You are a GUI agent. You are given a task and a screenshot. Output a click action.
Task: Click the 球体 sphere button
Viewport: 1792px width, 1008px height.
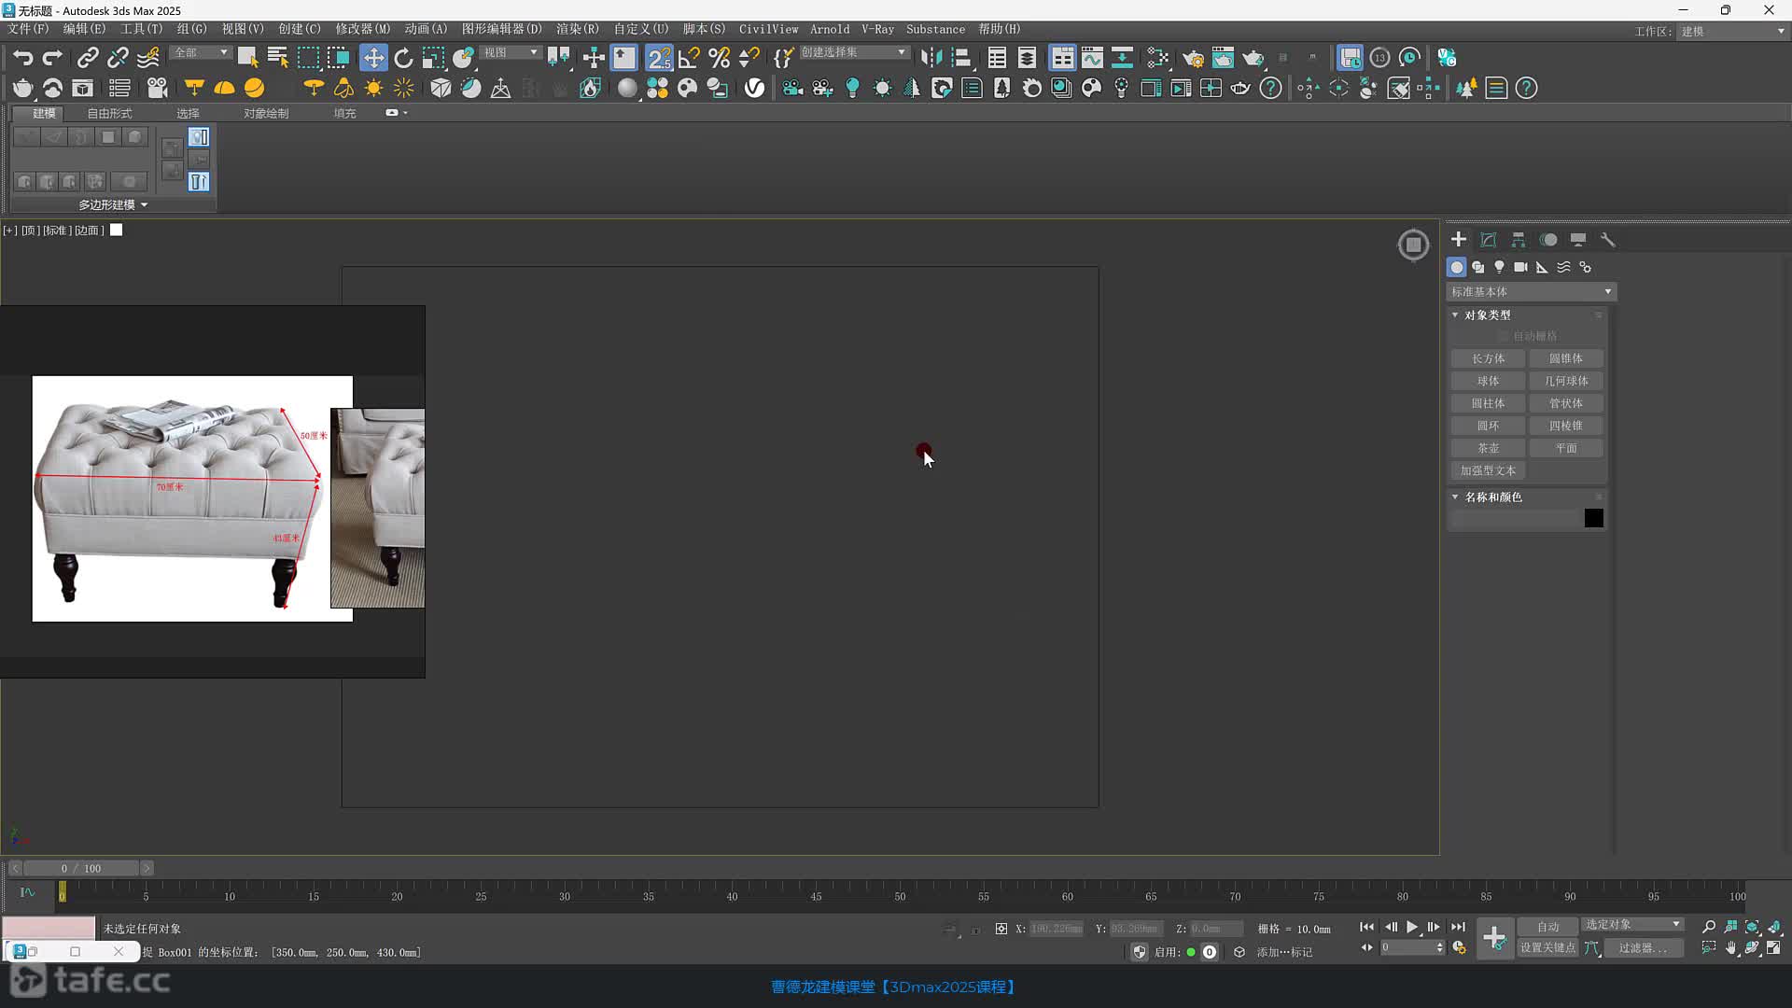coord(1488,381)
